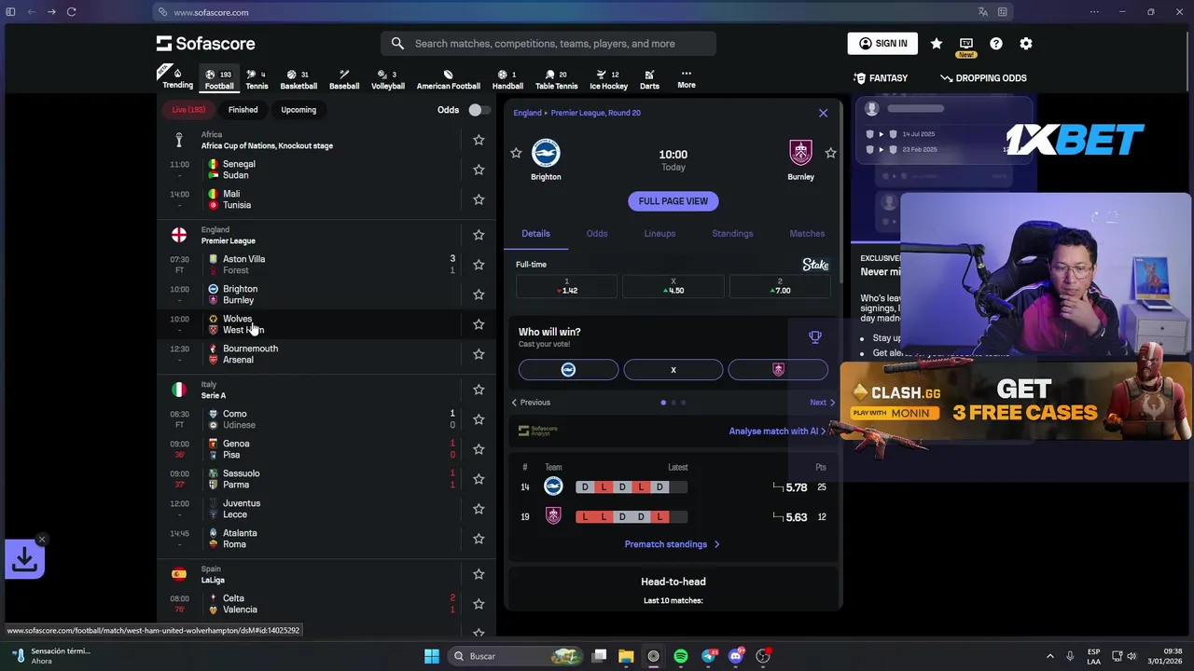This screenshot has height=671, width=1194.
Task: Show Finished matches
Action: coord(243,110)
